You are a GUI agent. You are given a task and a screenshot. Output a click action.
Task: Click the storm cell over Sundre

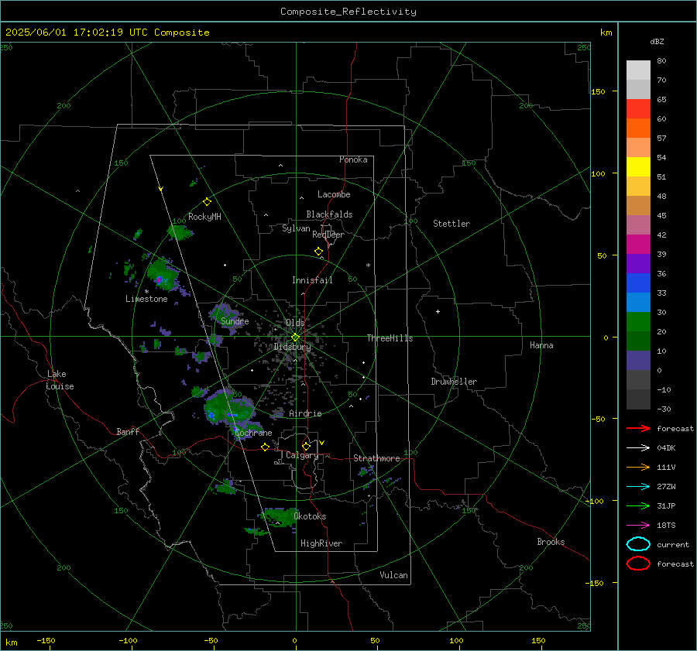tap(226, 317)
